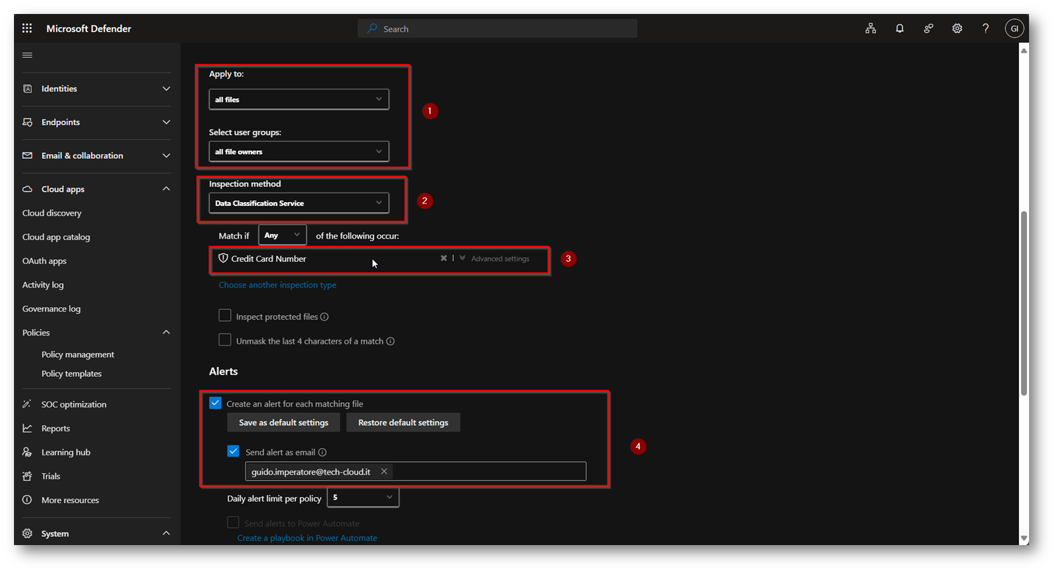Open the Governance log
Image resolution: width=1057 pixels, height=573 pixels.
click(x=51, y=309)
